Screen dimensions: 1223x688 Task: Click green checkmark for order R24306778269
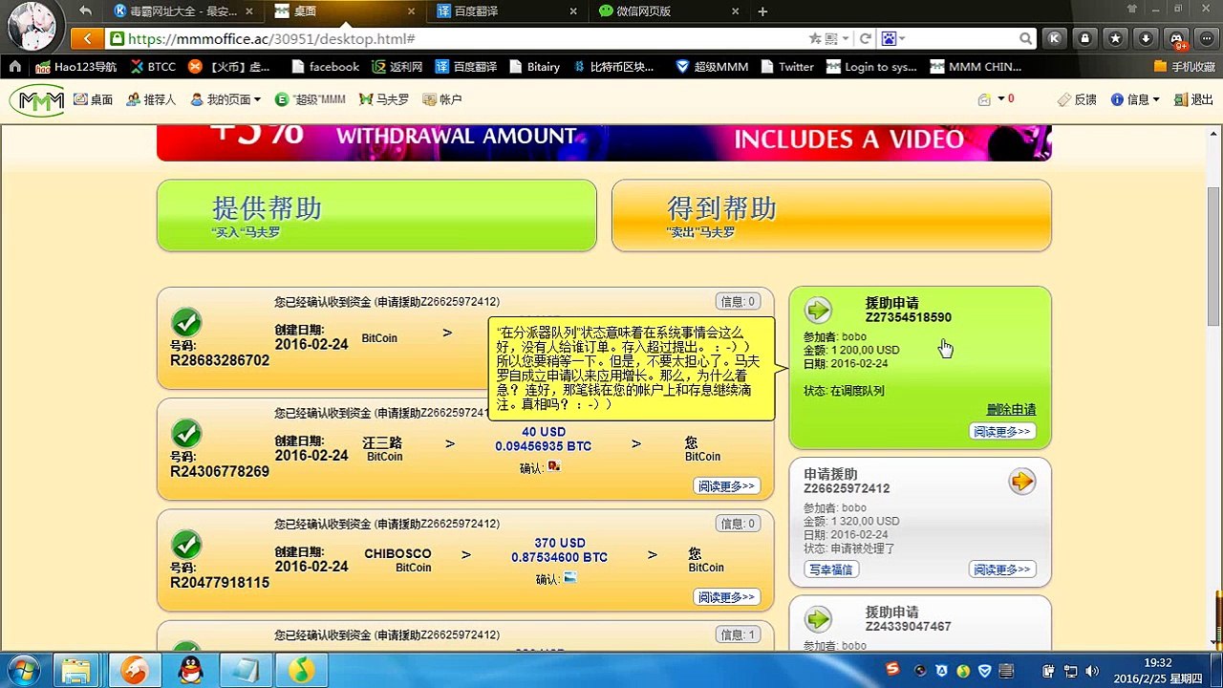pos(186,434)
